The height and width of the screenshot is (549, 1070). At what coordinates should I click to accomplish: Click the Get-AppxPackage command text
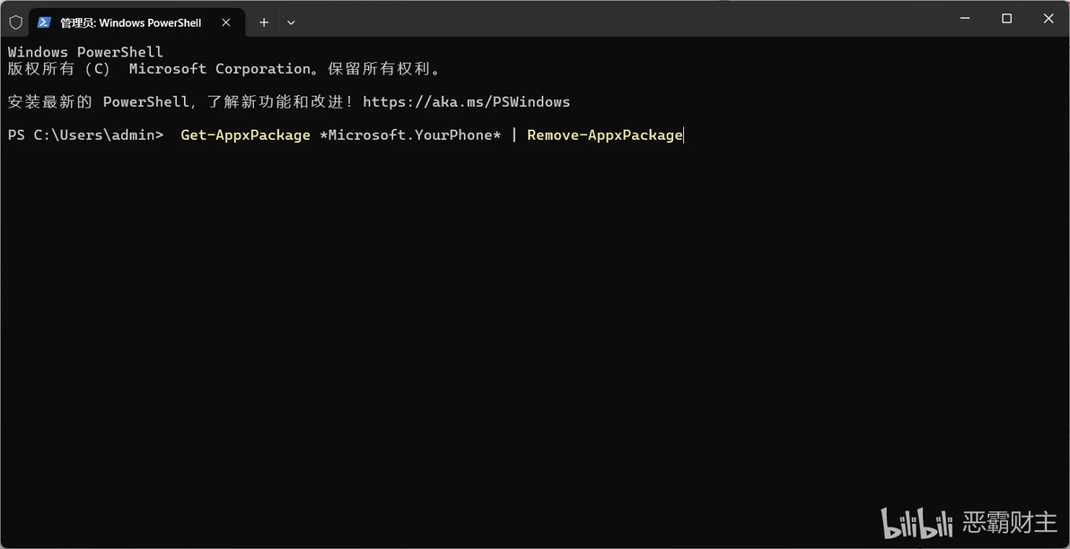coord(246,135)
